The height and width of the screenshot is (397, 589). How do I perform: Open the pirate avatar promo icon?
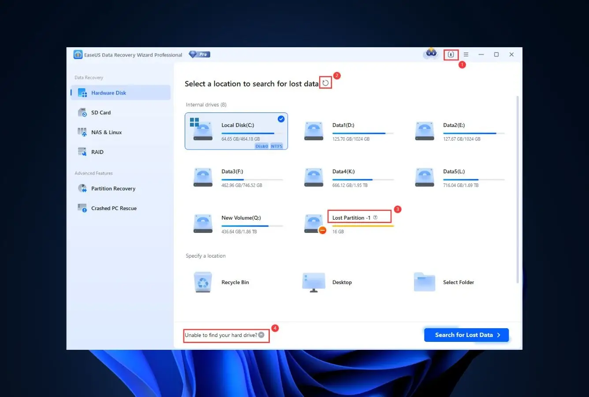point(431,53)
